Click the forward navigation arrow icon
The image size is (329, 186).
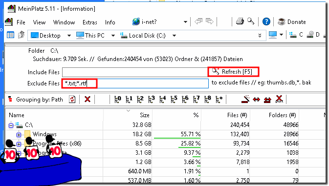(x=209, y=21)
